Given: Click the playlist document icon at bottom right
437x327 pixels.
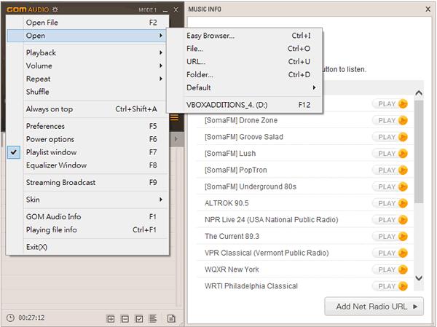Looking at the screenshot, I should (171, 318).
